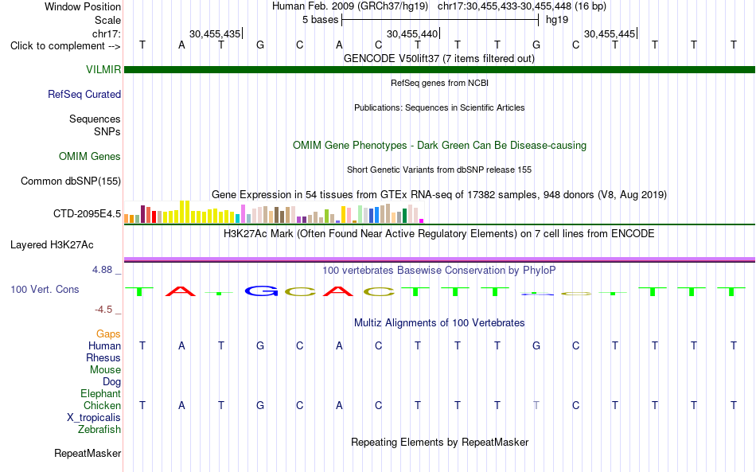Select the Elephant alignment row label
The width and height of the screenshot is (756, 472).
(x=100, y=393)
